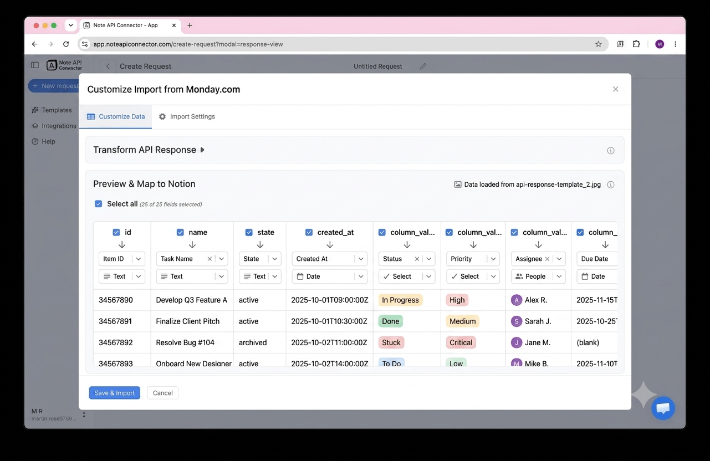Open the browser profile avatar
The image size is (710, 461).
tap(660, 44)
